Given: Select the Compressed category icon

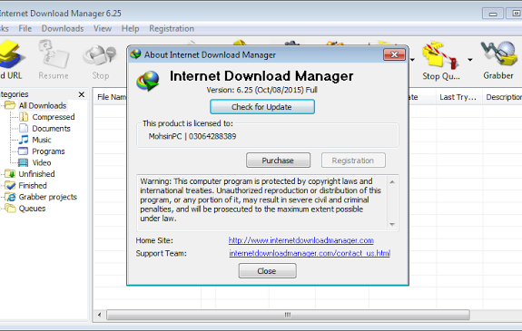Looking at the screenshot, I should coord(24,117).
